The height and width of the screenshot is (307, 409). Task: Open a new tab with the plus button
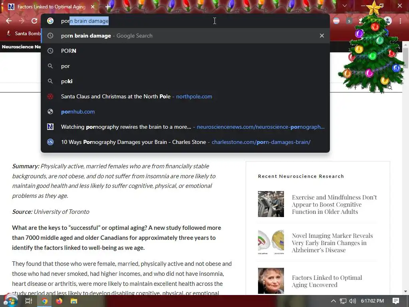tap(108, 7)
